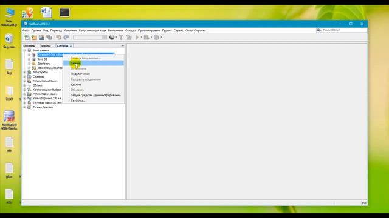
Task: Select the Базы данных node icon
Action: tap(29, 50)
